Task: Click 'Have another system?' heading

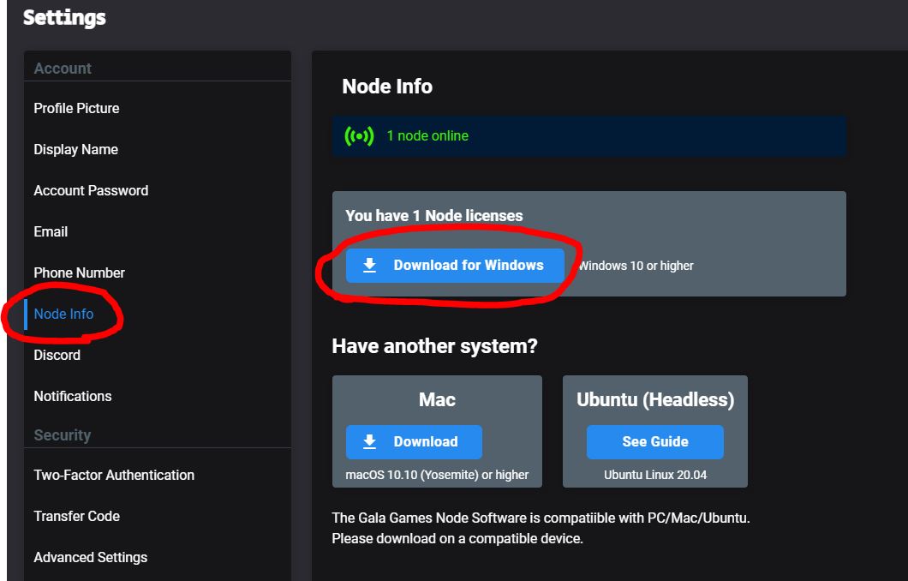Action: (x=434, y=346)
